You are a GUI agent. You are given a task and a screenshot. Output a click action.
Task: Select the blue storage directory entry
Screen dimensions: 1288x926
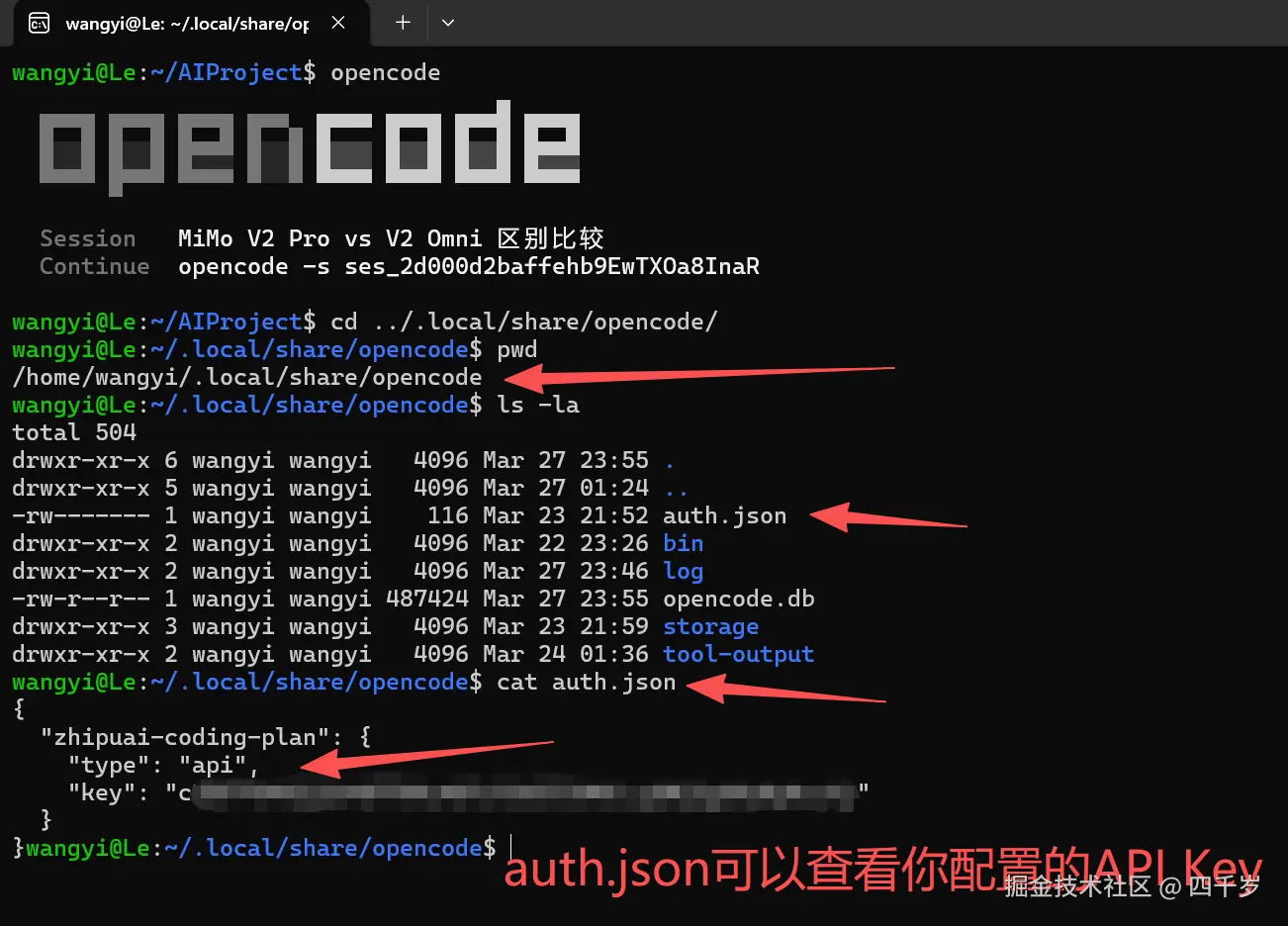[710, 626]
